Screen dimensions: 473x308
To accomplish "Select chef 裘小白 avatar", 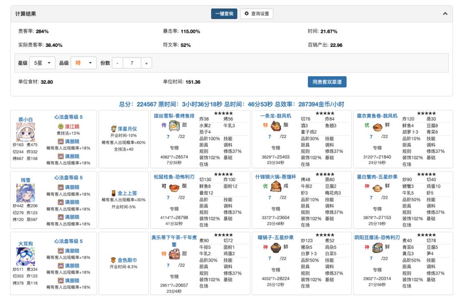I will pyautogui.click(x=25, y=132).
